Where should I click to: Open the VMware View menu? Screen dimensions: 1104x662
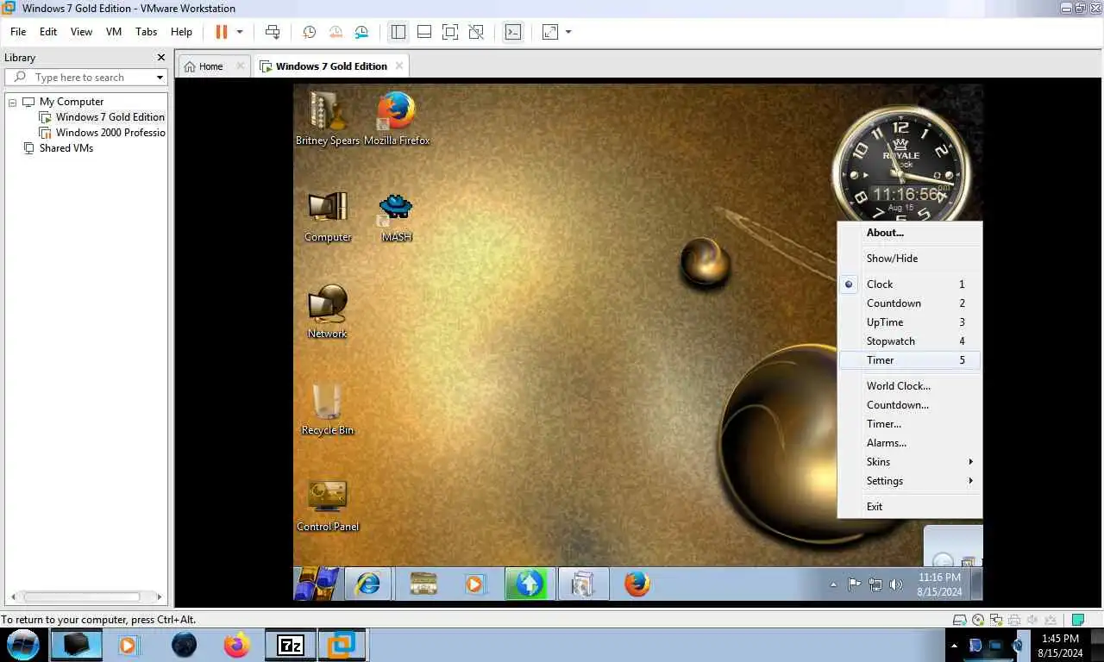81,32
